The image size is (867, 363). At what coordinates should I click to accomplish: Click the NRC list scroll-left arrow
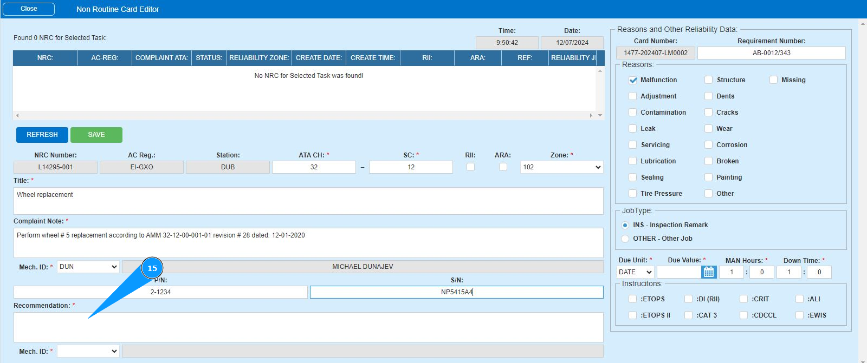tap(18, 115)
